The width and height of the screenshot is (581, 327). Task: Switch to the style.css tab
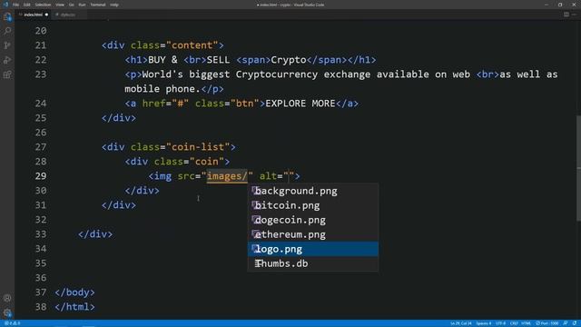tap(68, 15)
